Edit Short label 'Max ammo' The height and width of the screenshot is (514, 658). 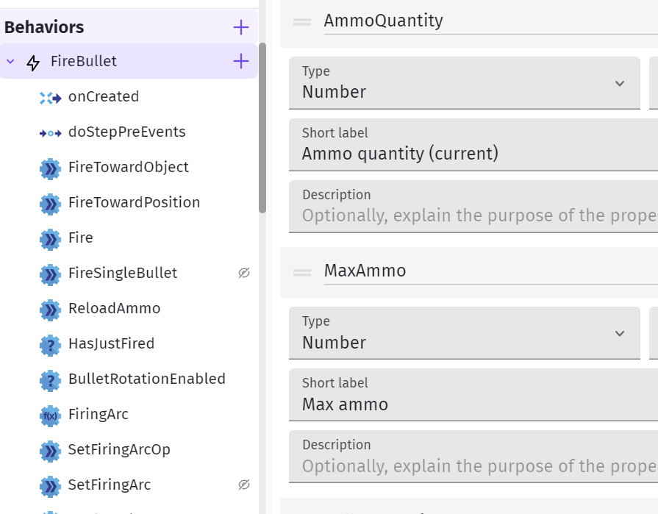click(x=473, y=395)
